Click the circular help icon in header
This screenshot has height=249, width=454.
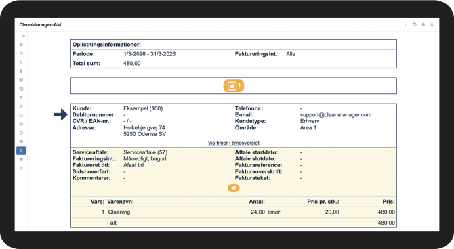(x=414, y=24)
